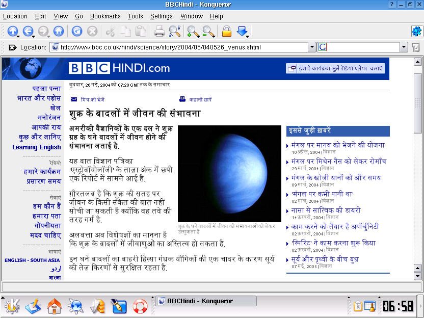Viewport: 424px width, 318px height.
Task: Click the radio player button in the BBC header
Action: [x=335, y=68]
